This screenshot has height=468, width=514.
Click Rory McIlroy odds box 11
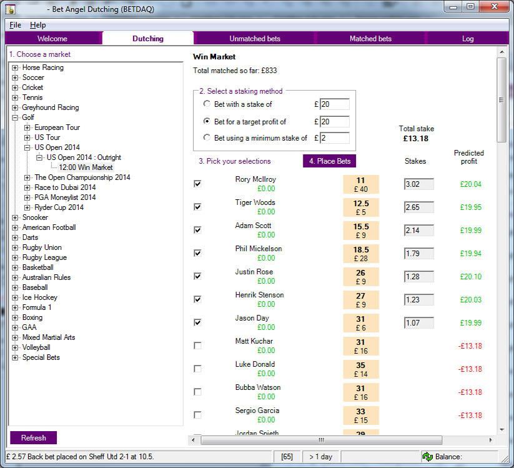[360, 184]
